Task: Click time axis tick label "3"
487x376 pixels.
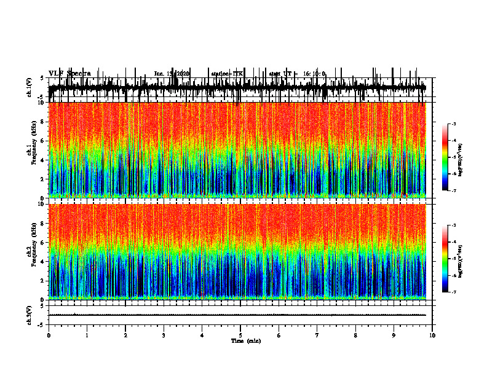Action: 164,335
